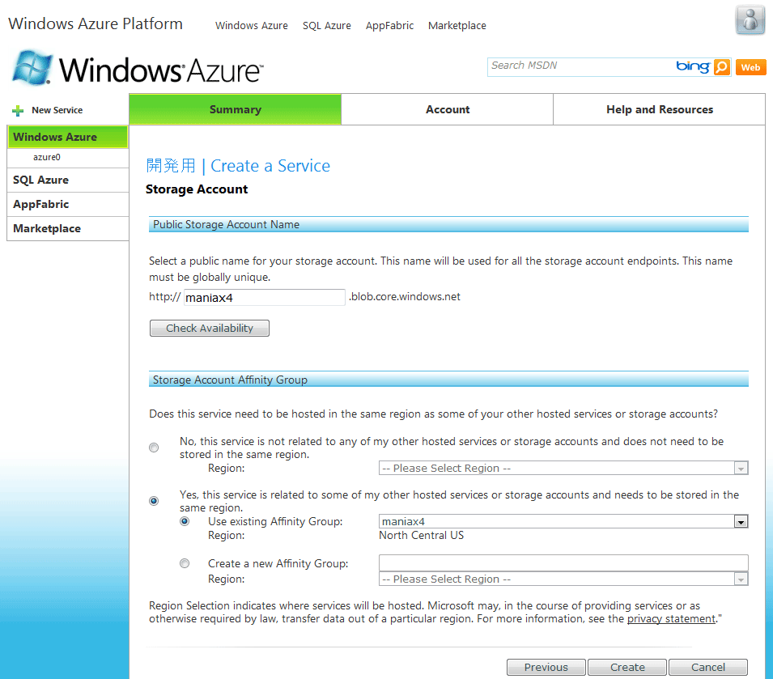Open the privacy statement link
The width and height of the screenshot is (773, 679).
[671, 619]
